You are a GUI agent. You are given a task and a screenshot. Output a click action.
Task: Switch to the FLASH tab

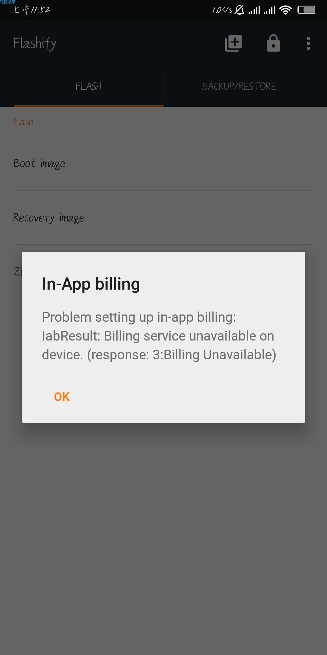click(88, 86)
